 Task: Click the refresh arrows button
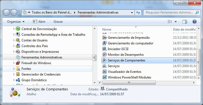point(138,12)
